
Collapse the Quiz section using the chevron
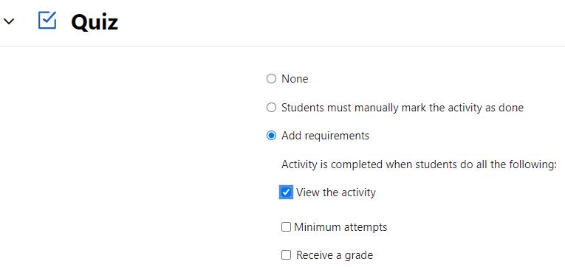point(9,21)
